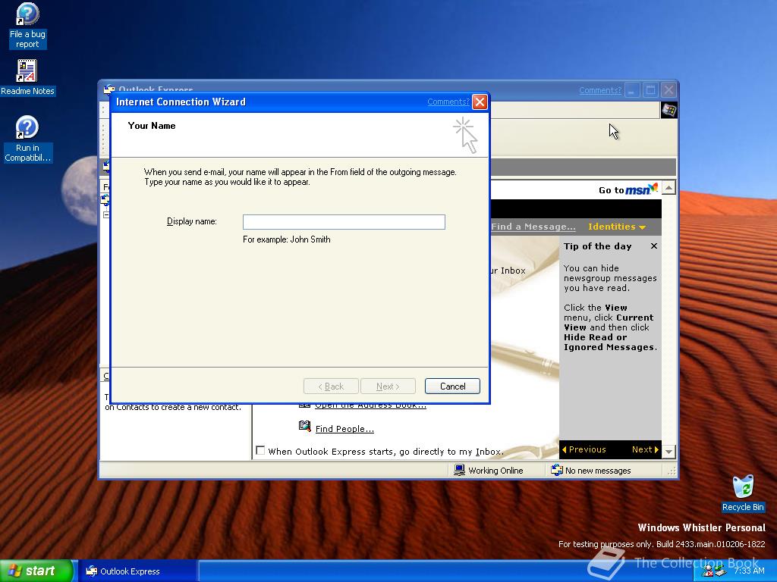Screen dimensions: 777x582
Task: Click Cancel in the Internet Connection Wizard
Action: tap(452, 386)
